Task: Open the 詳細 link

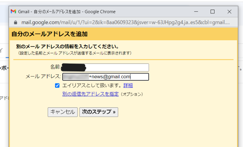Action: [x=128, y=85]
